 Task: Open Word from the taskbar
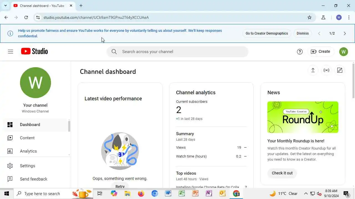168,193
